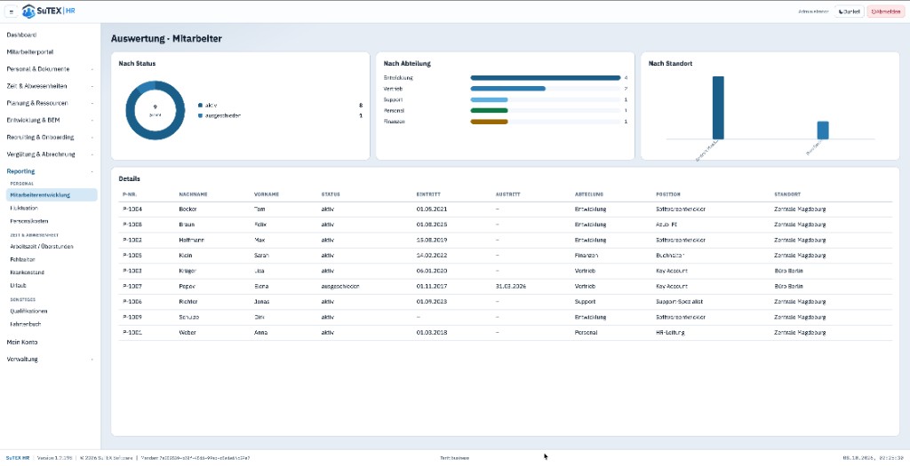
Task: Click exit date 31.03.2026
Action: pos(511,287)
